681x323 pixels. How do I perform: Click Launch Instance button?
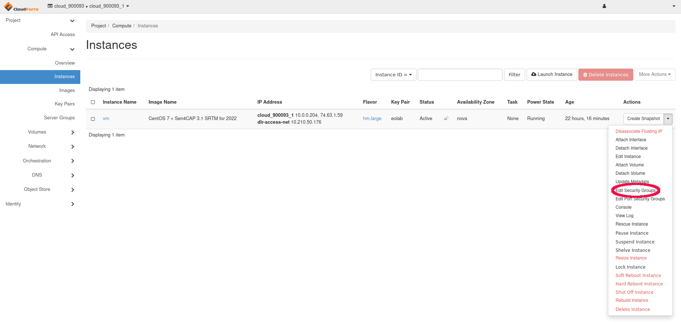pyautogui.click(x=552, y=74)
